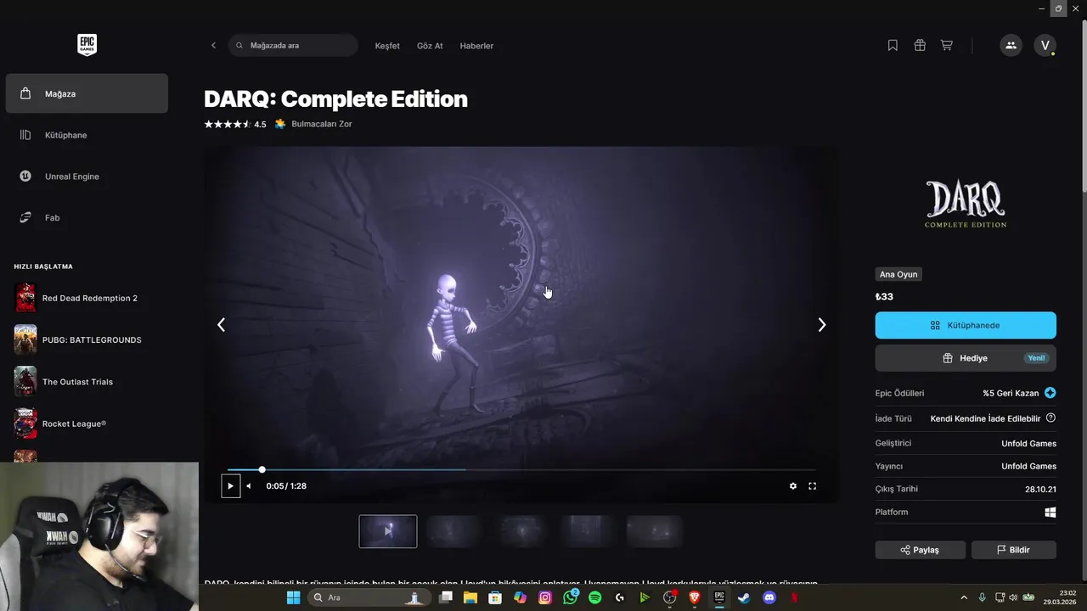Seek the trailer progress bar
1087x611 pixels.
tap(521, 469)
